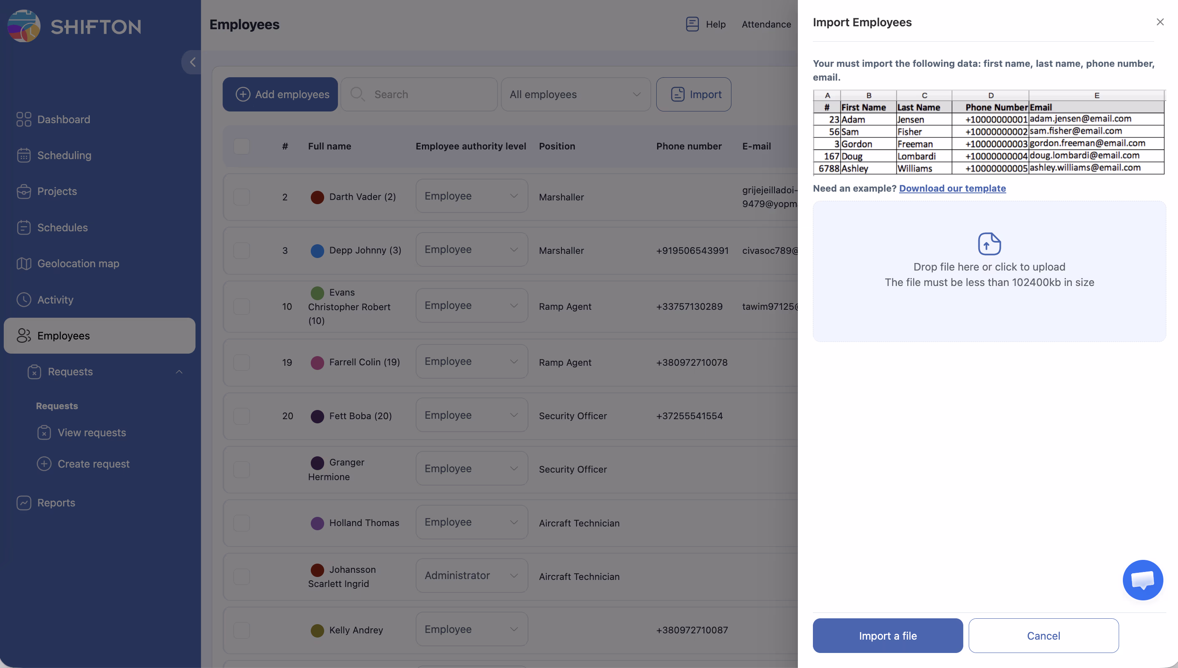Image resolution: width=1178 pixels, height=668 pixels.
Task: Click the Geolocation map icon
Action: tap(24, 263)
